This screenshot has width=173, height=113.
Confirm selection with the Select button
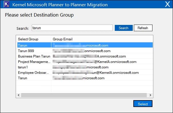143,104
